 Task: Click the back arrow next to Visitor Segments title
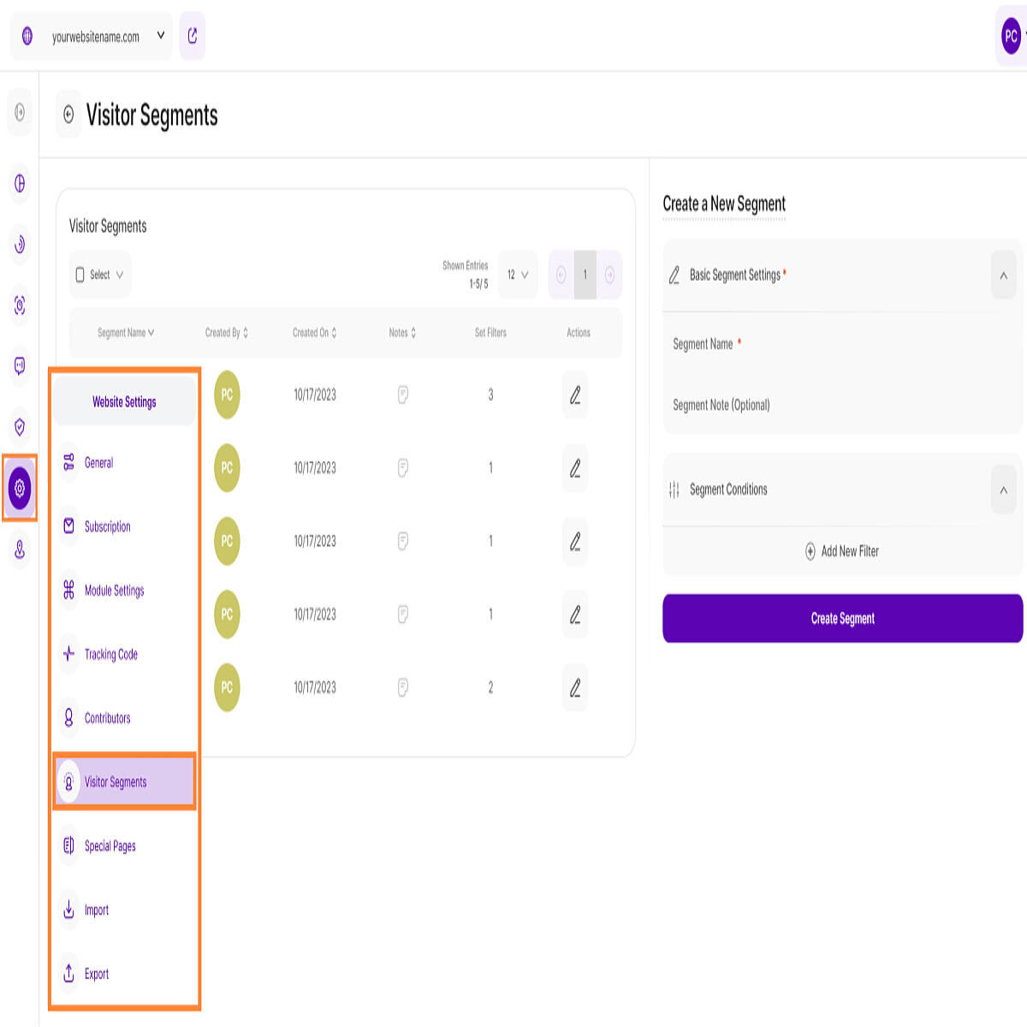68,115
